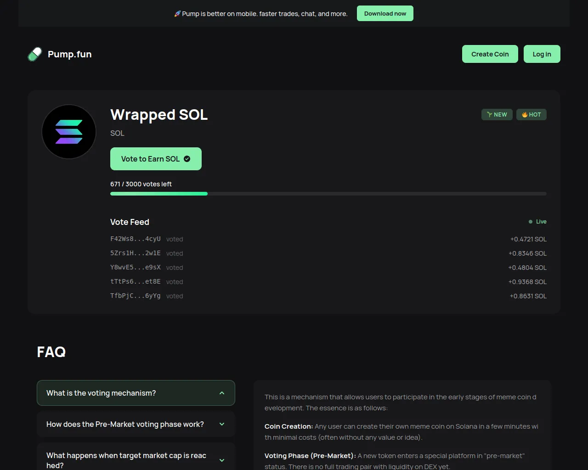
Task: Collapse the 'What is the voting mechanism?' question
Action: 136,393
